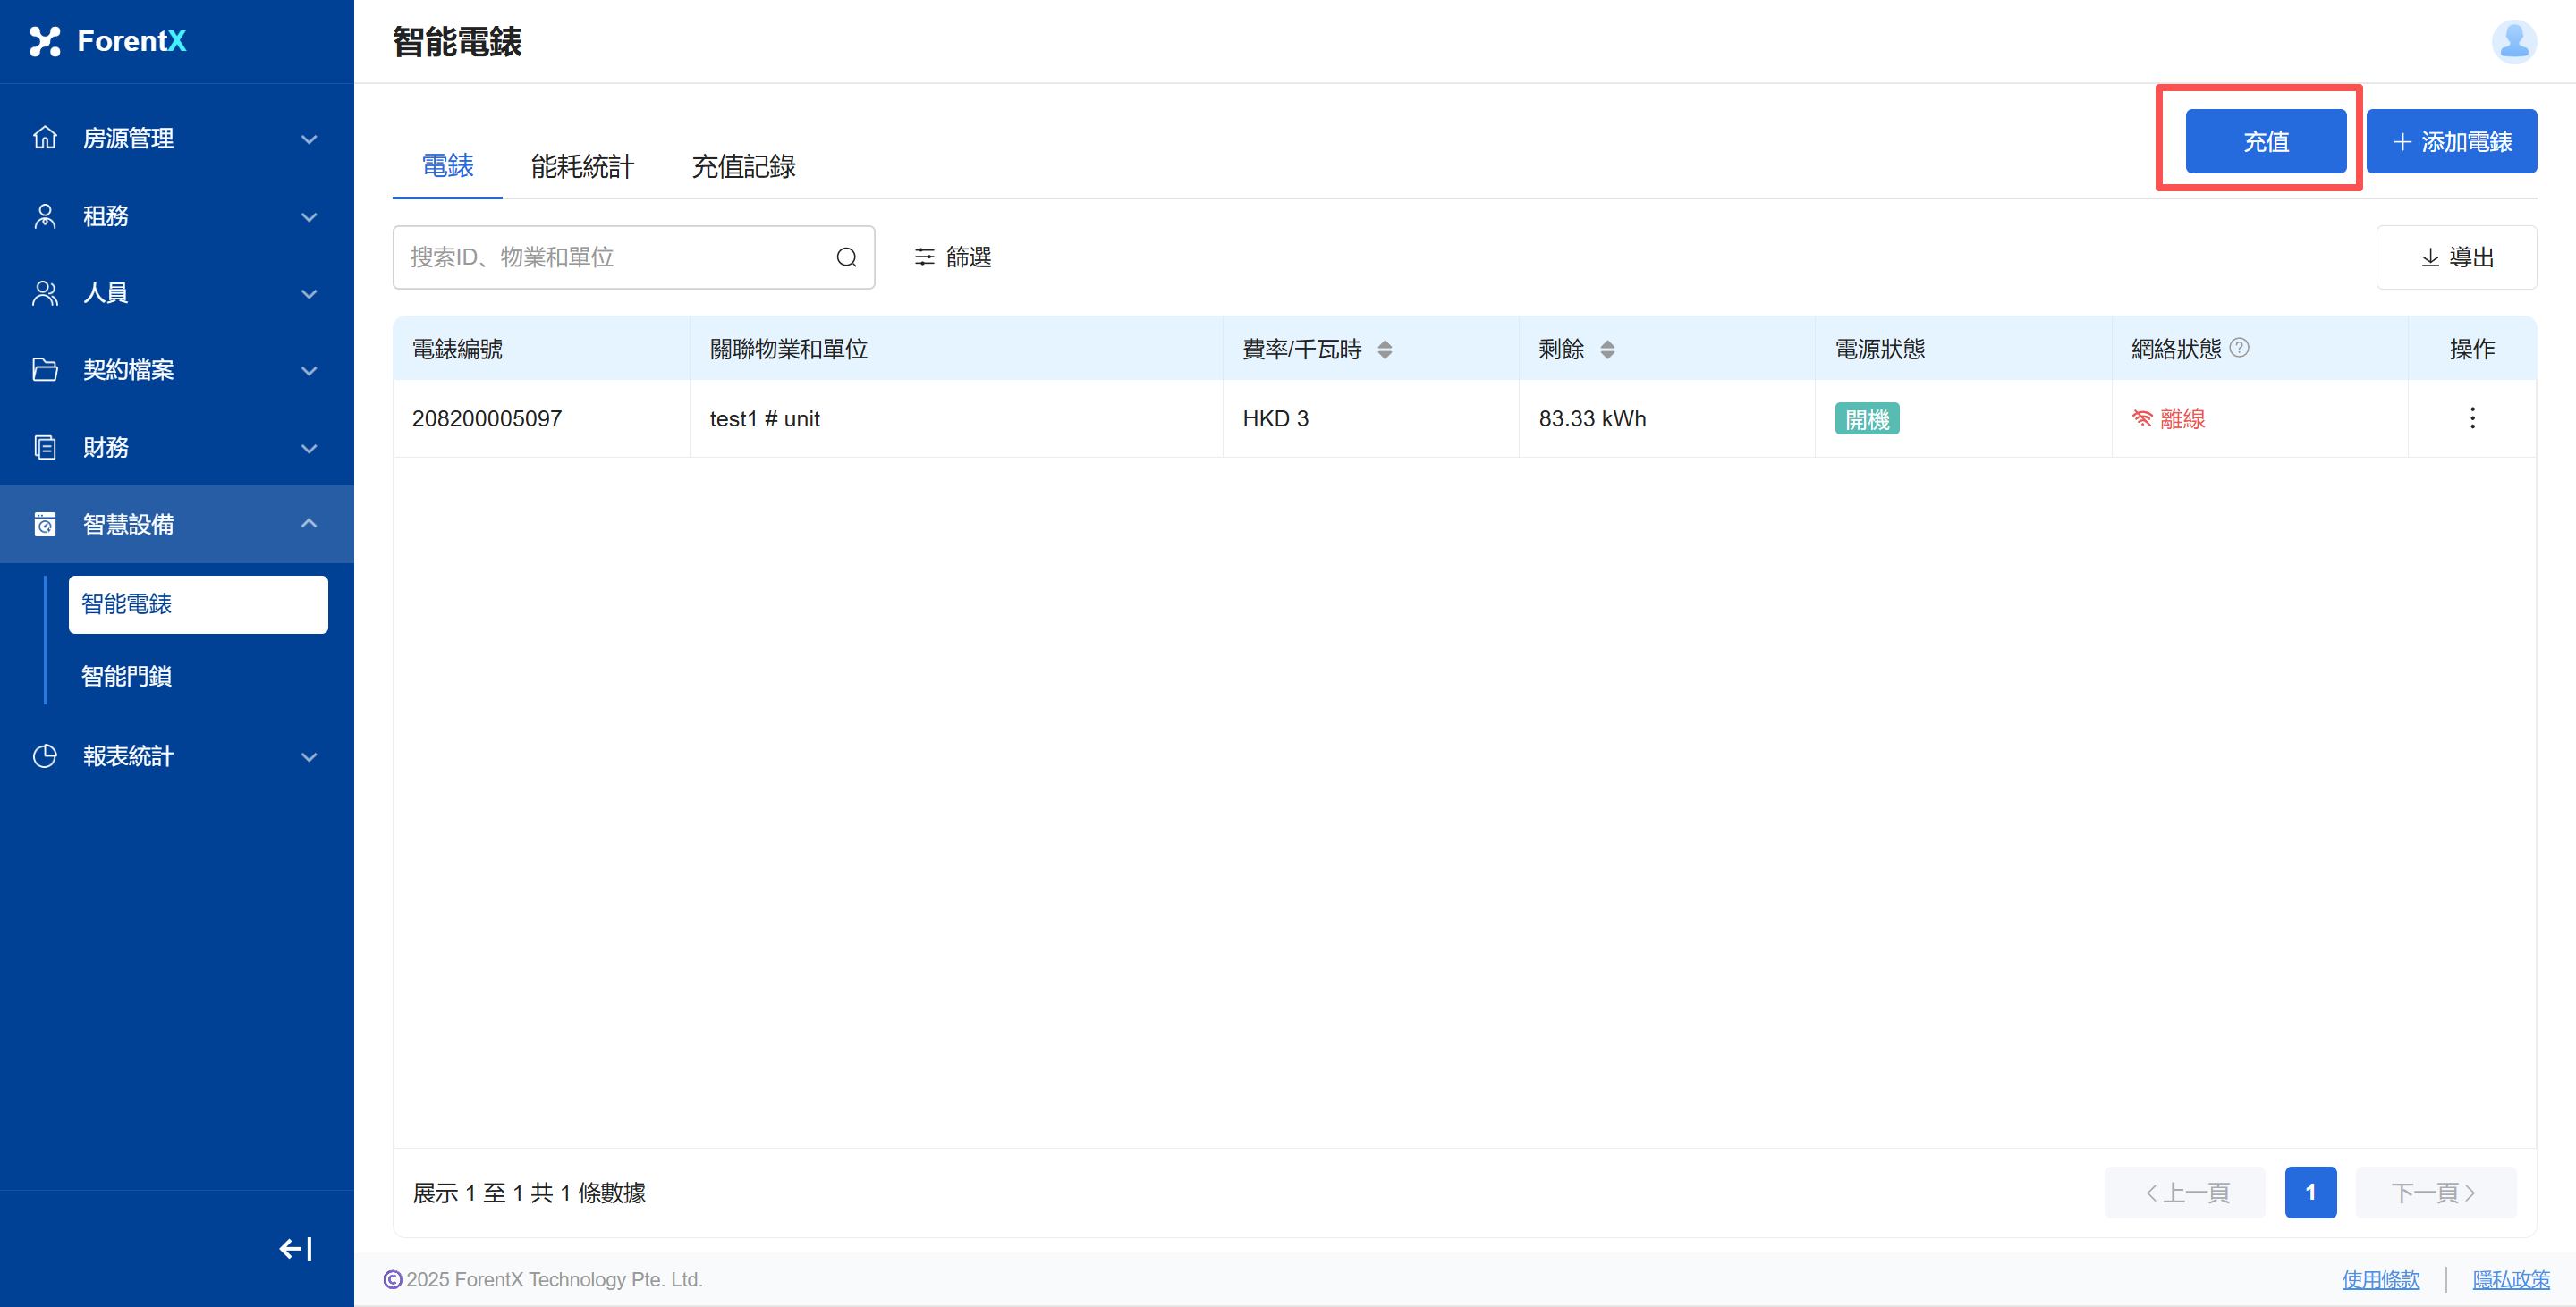Image resolution: width=2576 pixels, height=1307 pixels.
Task: Switch to the 能耗統計 tab
Action: pos(582,166)
